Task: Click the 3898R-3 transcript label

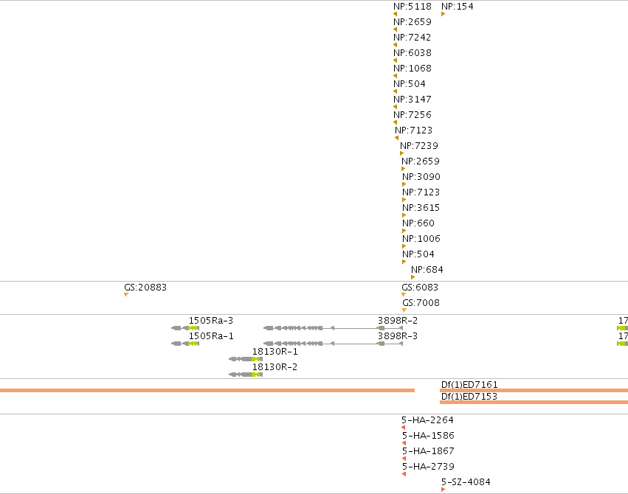Action: tap(398, 336)
